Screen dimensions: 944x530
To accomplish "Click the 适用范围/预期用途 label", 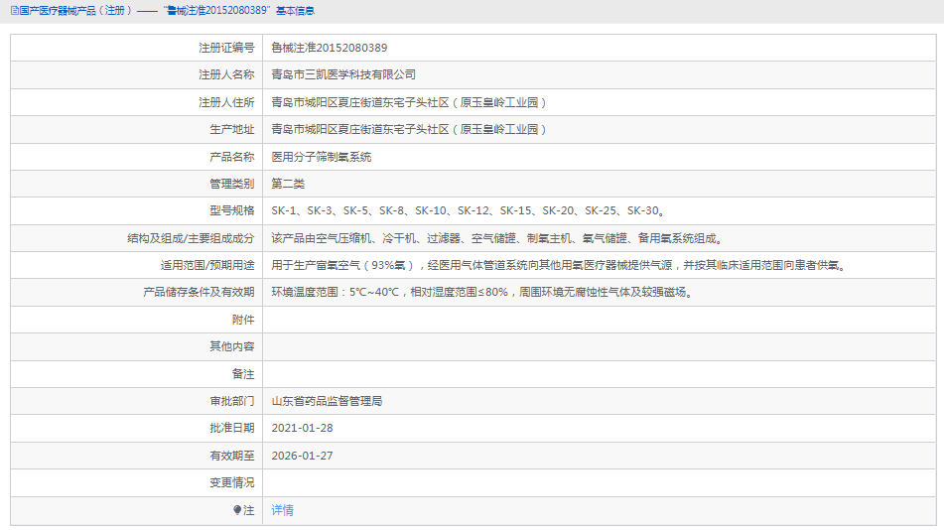I will tap(207, 265).
